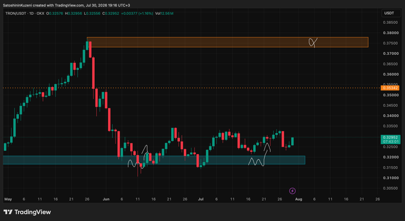The height and width of the screenshot is (221, 405).
Task: Click the 0.35000 price axis label
Action: click(x=390, y=95)
